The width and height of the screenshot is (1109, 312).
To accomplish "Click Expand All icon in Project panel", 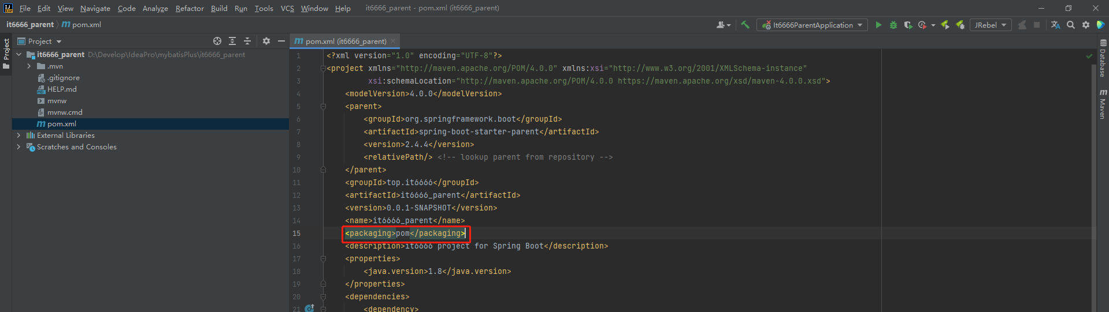I will [x=232, y=41].
